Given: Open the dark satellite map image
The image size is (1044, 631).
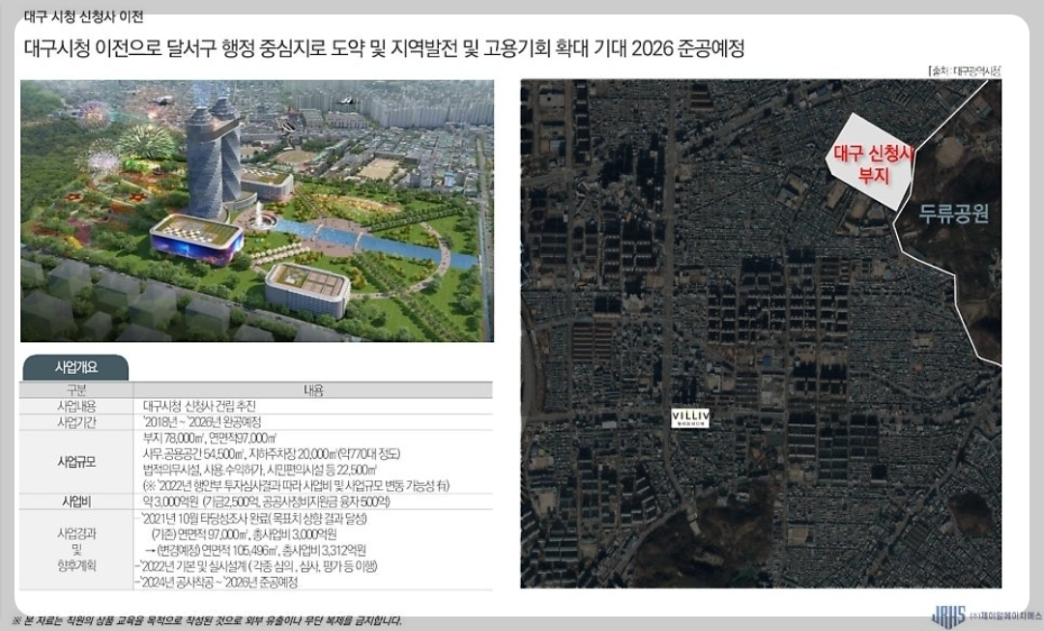Looking at the screenshot, I should 761,333.
